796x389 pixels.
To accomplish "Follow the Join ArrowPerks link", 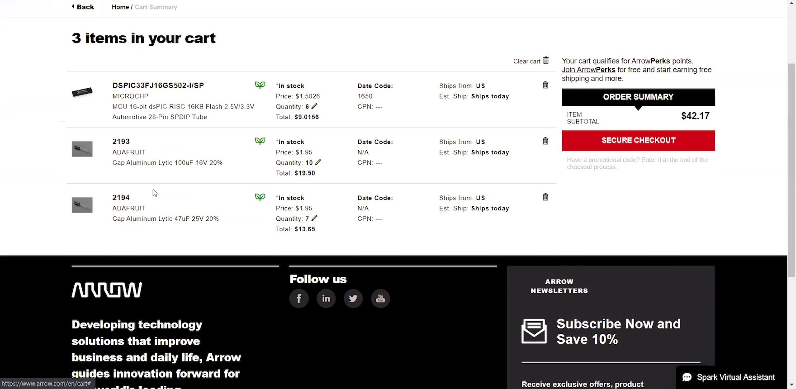I will click(x=588, y=70).
